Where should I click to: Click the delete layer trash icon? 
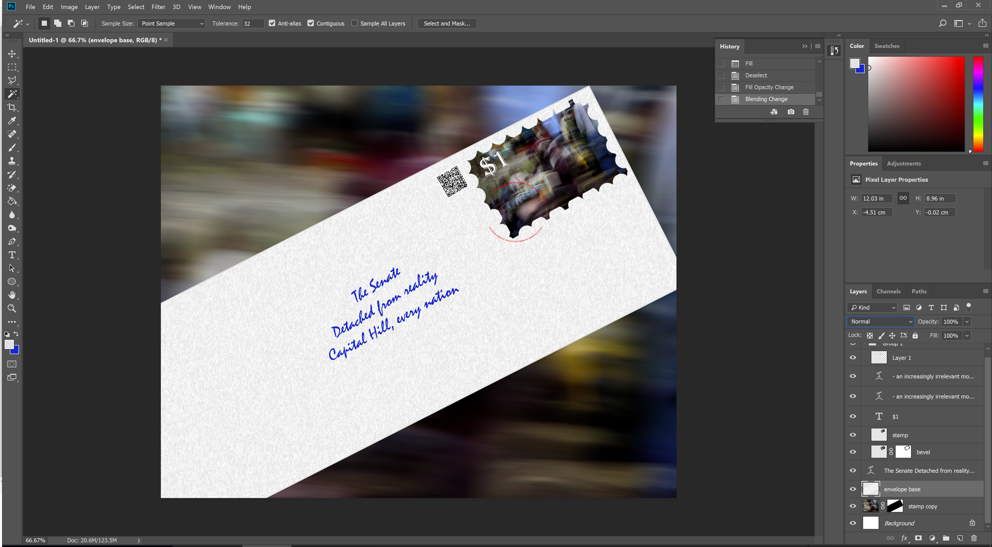(974, 538)
